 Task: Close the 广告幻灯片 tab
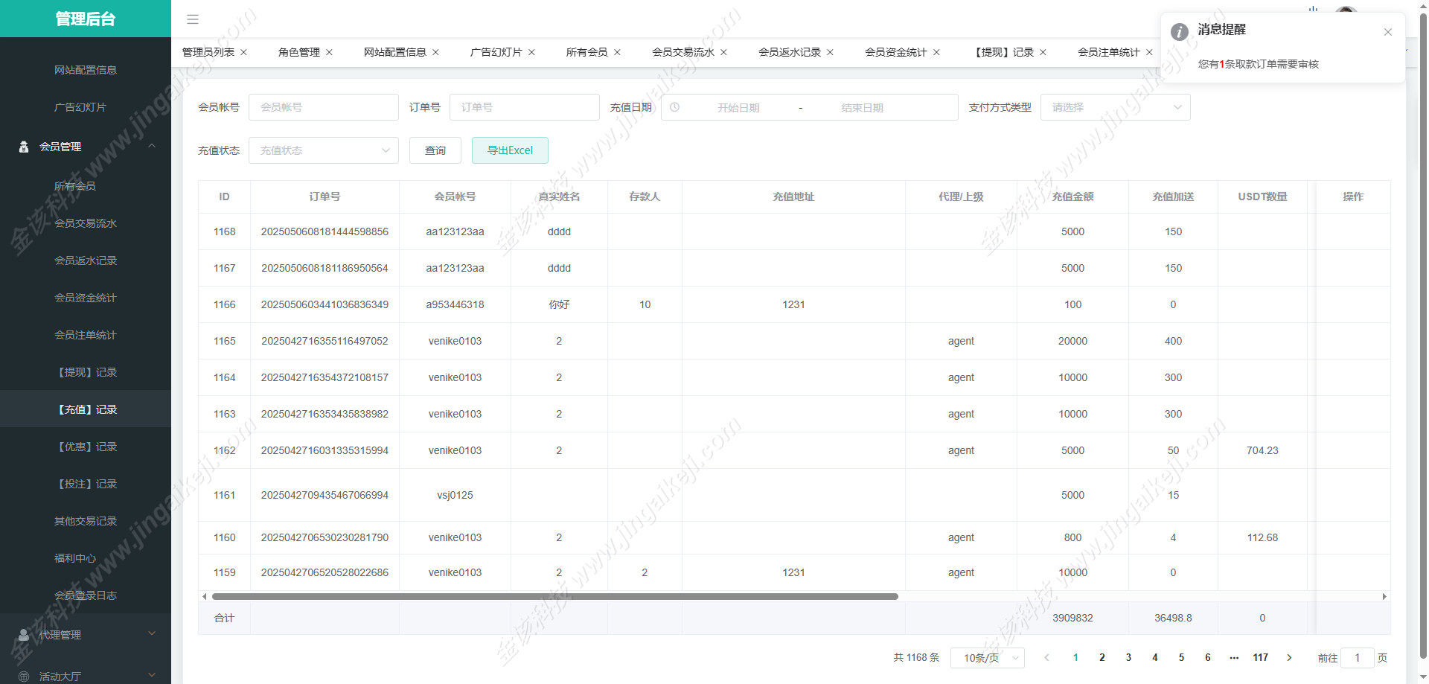point(531,52)
